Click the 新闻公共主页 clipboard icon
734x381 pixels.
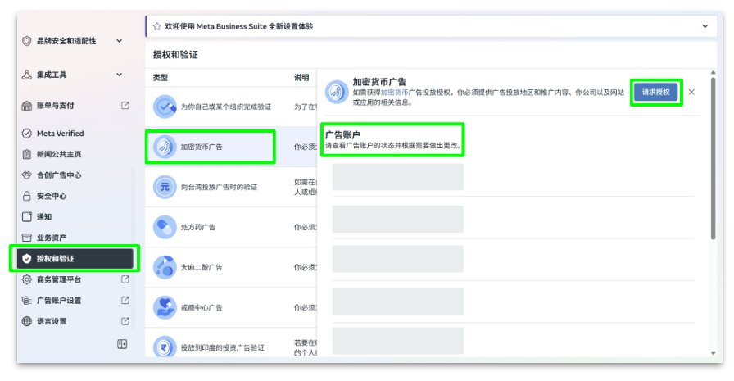(27, 154)
